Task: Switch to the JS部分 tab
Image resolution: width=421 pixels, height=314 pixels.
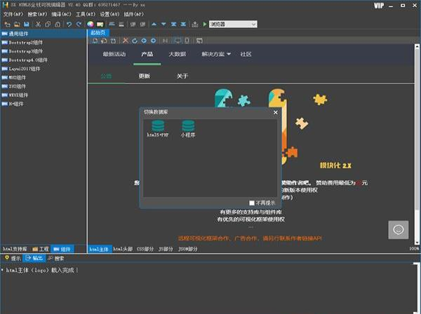Action: pyautogui.click(x=166, y=249)
